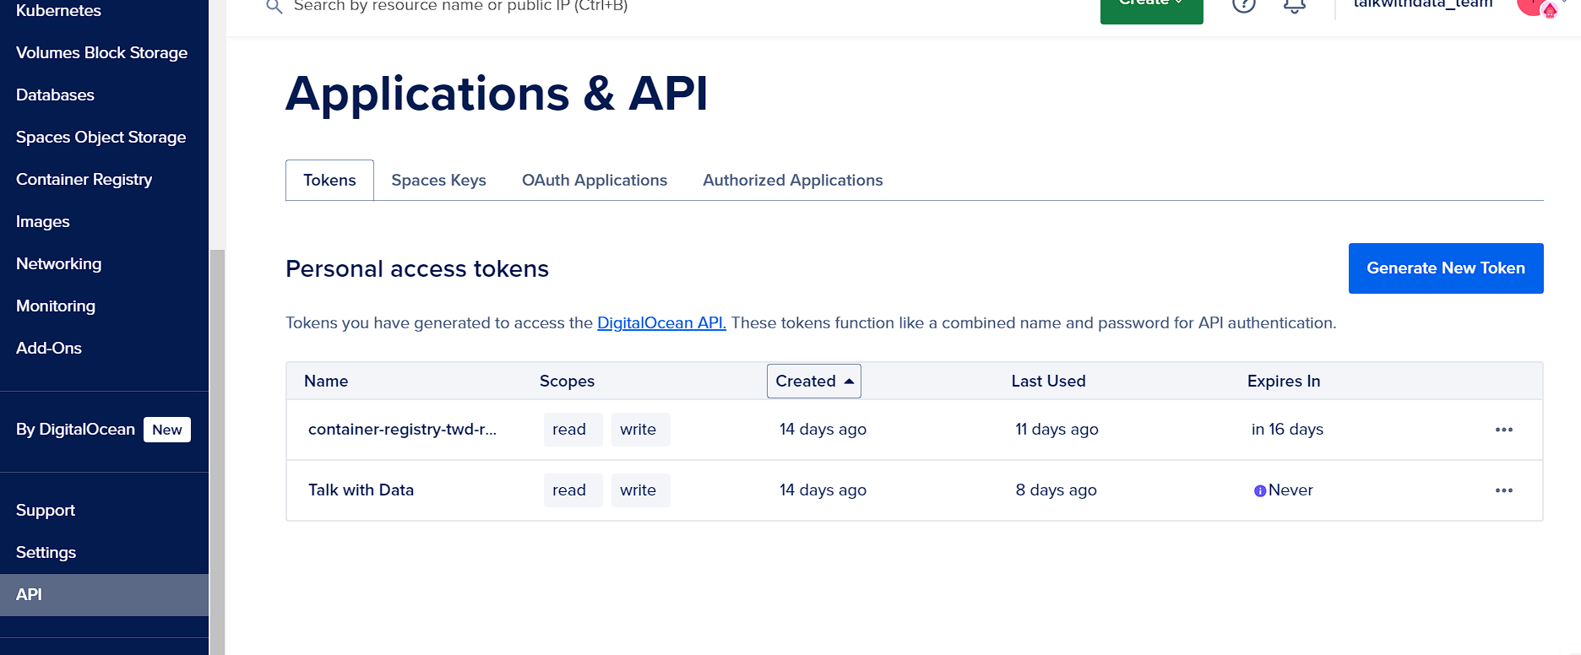Open the notifications bell icon

1295,5
